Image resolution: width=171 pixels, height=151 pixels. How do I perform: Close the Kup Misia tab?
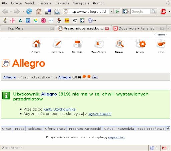click(52, 29)
